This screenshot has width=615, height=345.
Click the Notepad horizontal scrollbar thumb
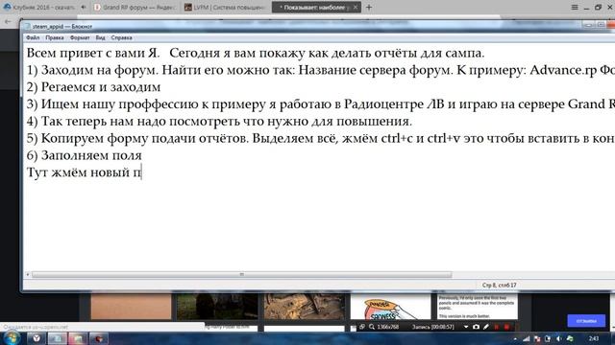(x=241, y=275)
